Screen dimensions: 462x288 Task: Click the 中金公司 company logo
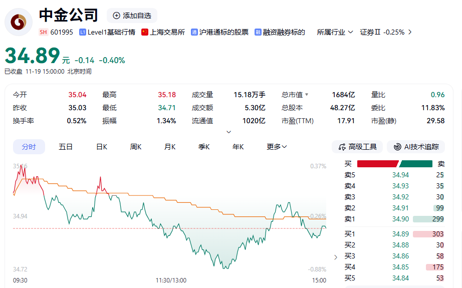pos(20,23)
